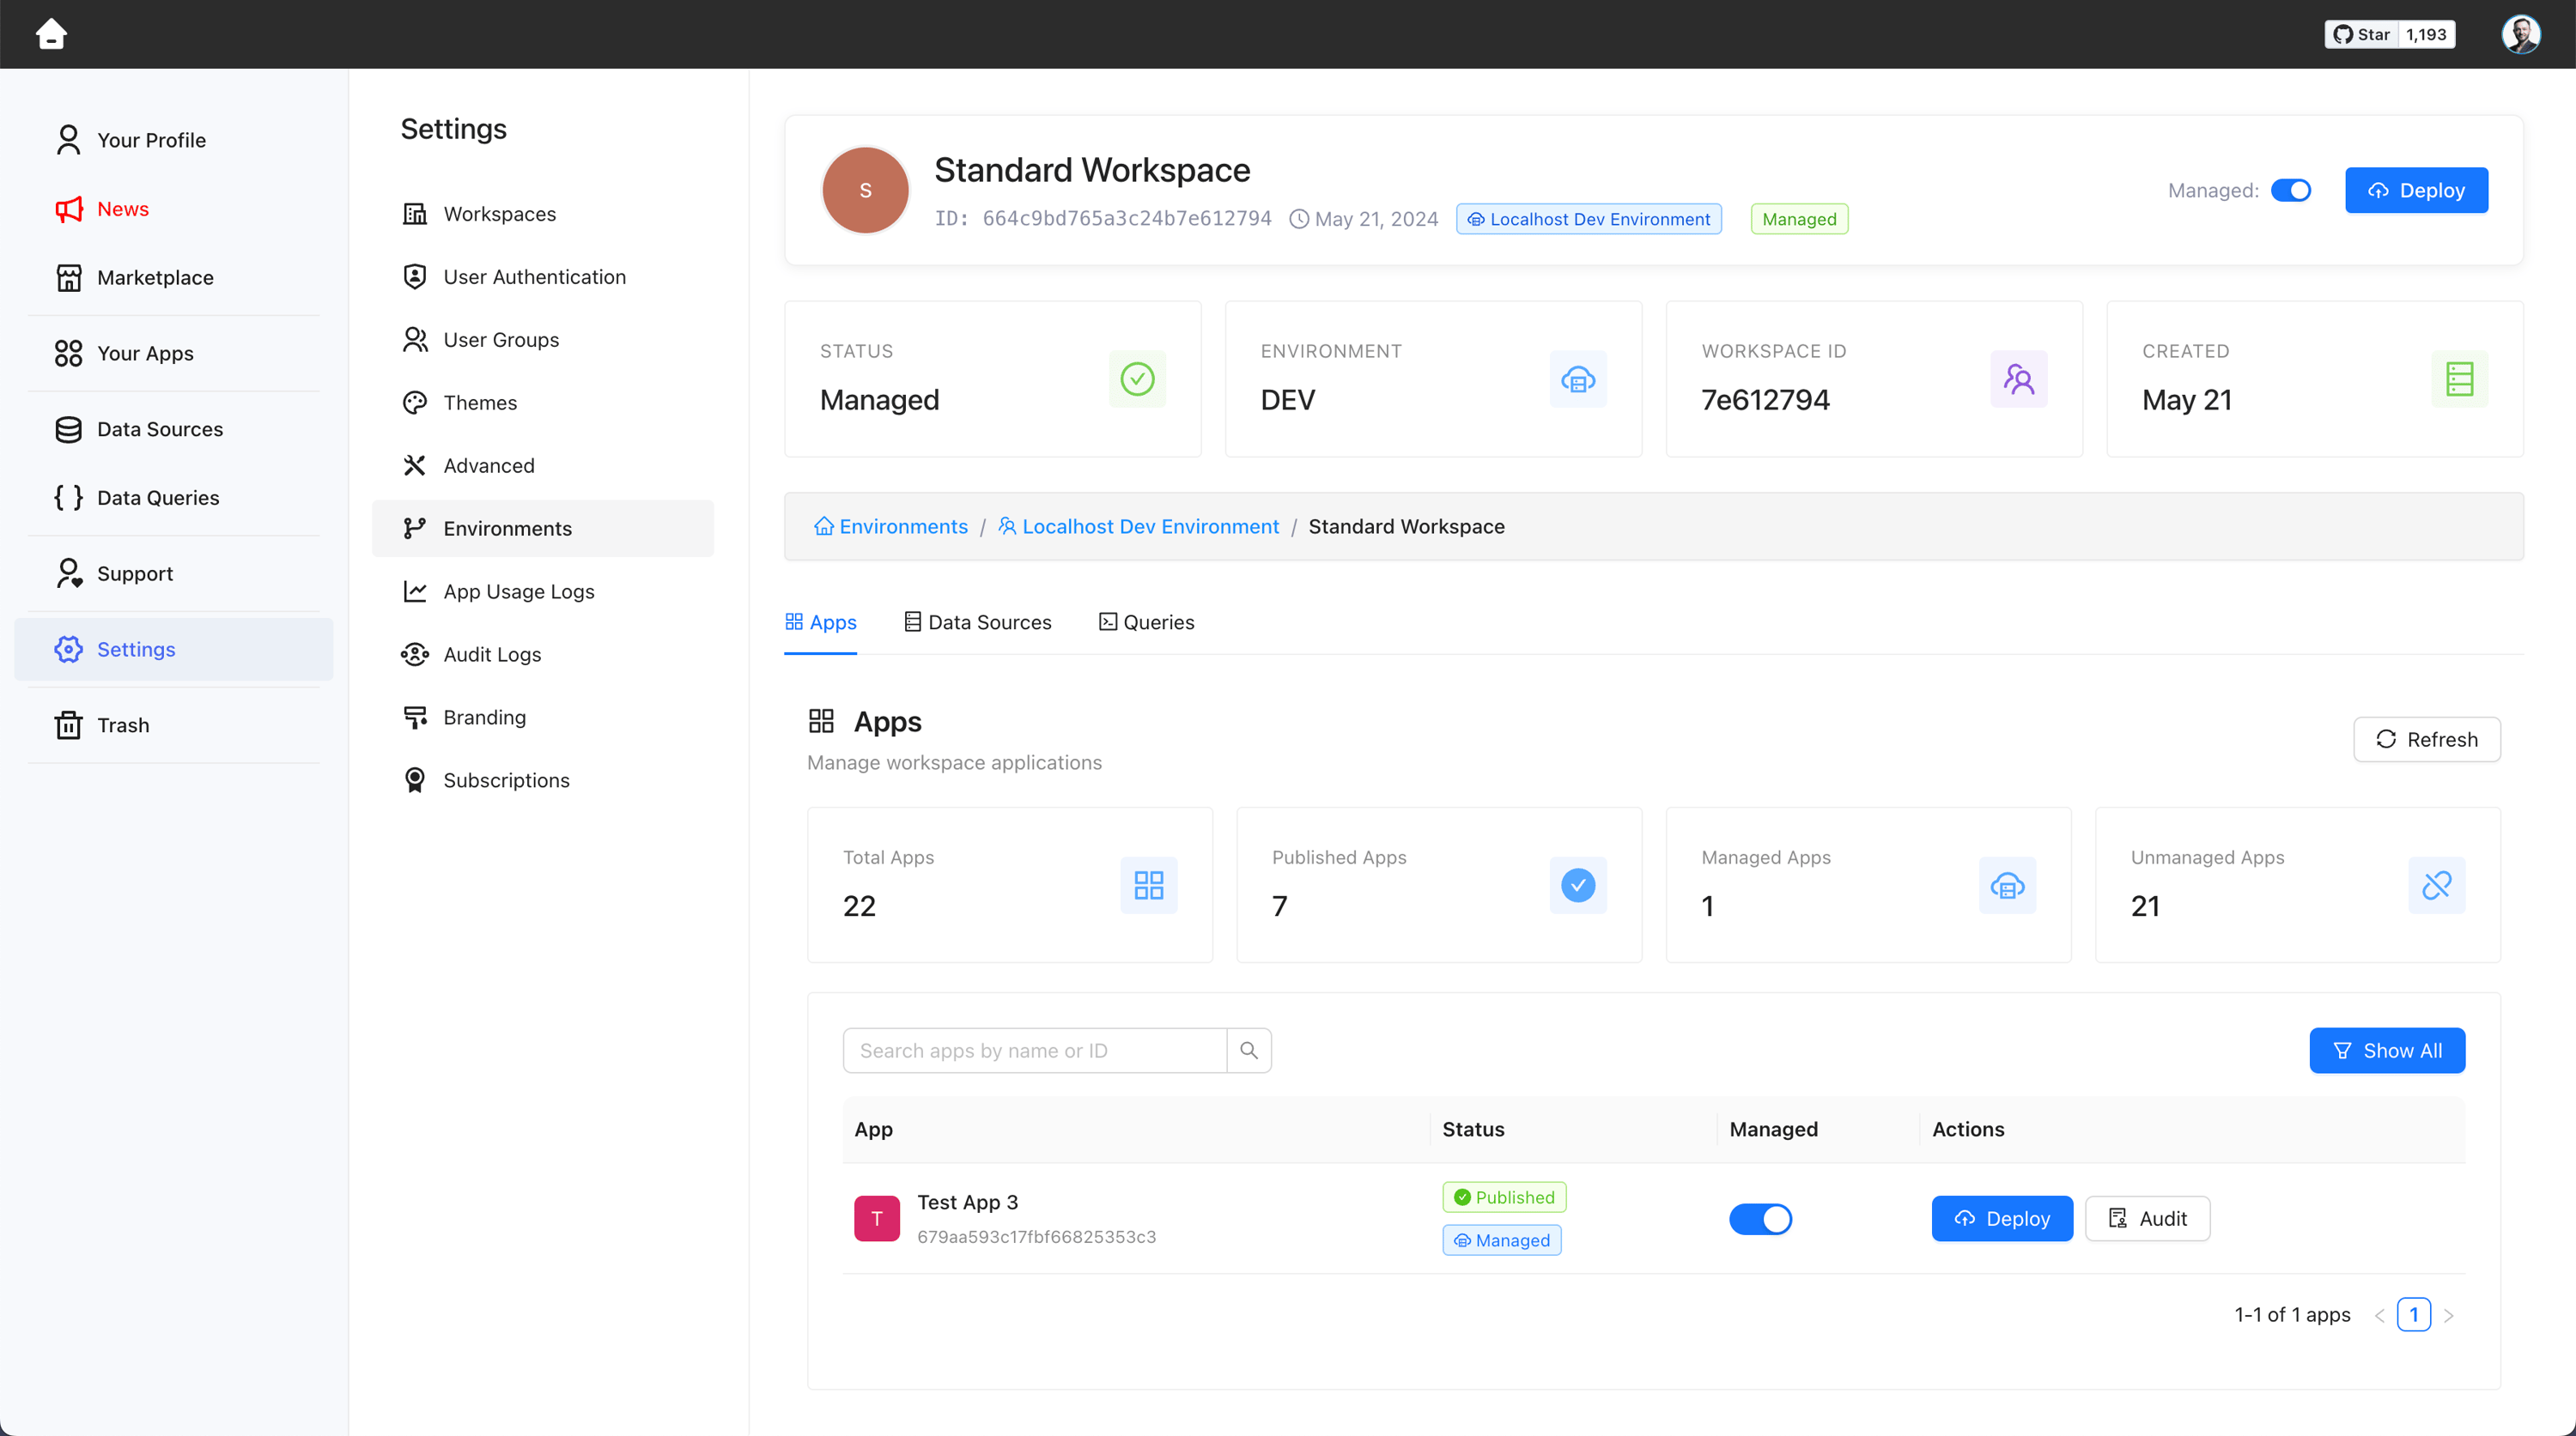Click the Advanced tools icon

pos(414,466)
